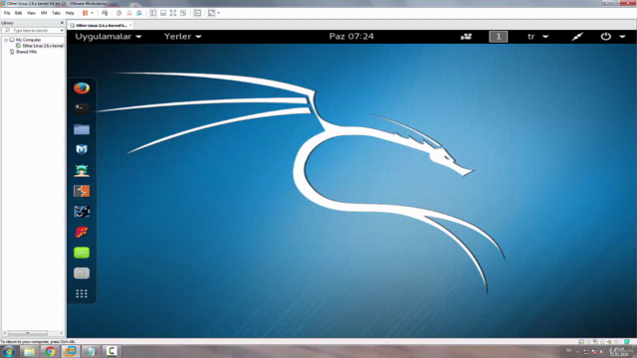The image size is (637, 358).
Task: Click the screen recorder icon in top bar
Action: pyautogui.click(x=467, y=37)
